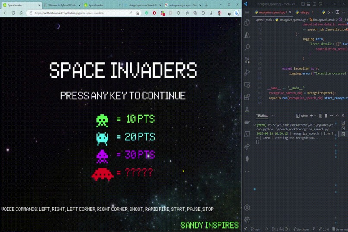
Task: Run the Python file with the play button
Action: 329,13
